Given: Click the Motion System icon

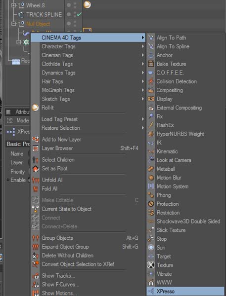Looking at the screenshot, I should click(x=151, y=186).
